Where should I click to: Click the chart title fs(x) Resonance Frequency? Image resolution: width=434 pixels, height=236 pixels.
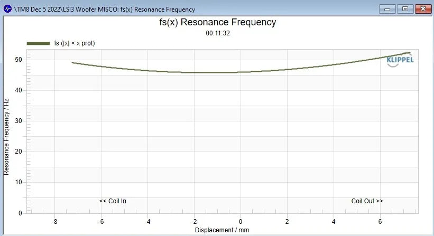[x=217, y=22]
